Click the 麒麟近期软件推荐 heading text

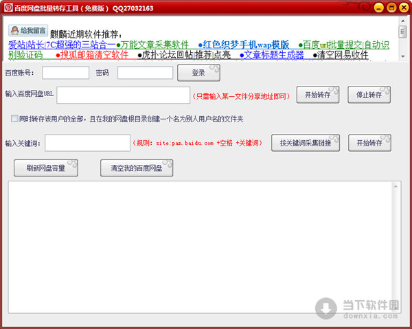point(87,34)
